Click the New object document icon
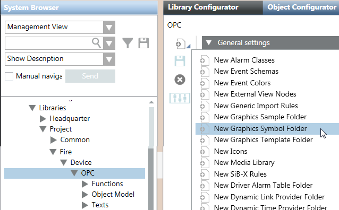This screenshot has height=210, width=339. 180,43
